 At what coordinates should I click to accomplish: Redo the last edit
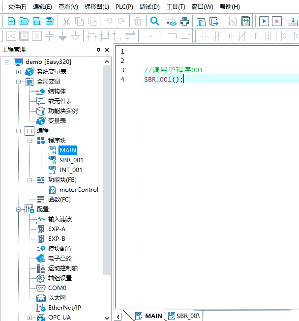pos(121,21)
